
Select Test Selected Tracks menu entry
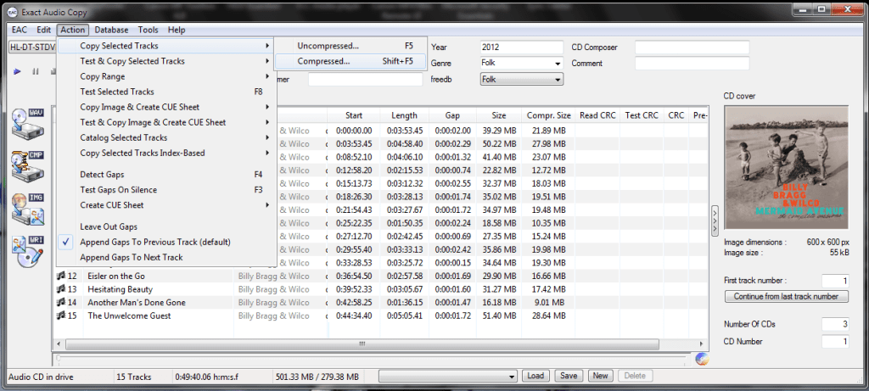click(x=166, y=92)
